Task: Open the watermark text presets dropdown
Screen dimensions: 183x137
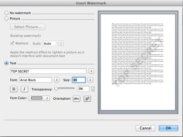Action: [x=91, y=71]
